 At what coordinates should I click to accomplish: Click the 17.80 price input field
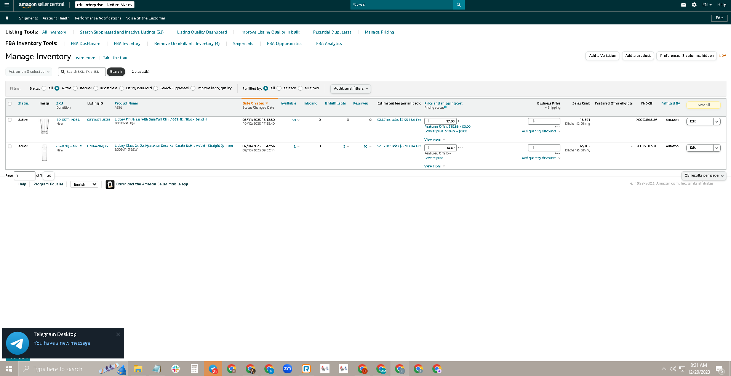(440, 121)
